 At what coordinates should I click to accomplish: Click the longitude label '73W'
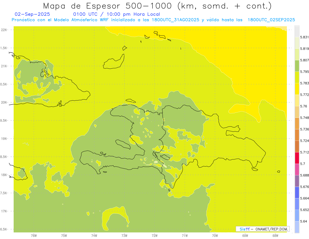(x=124, y=236)
